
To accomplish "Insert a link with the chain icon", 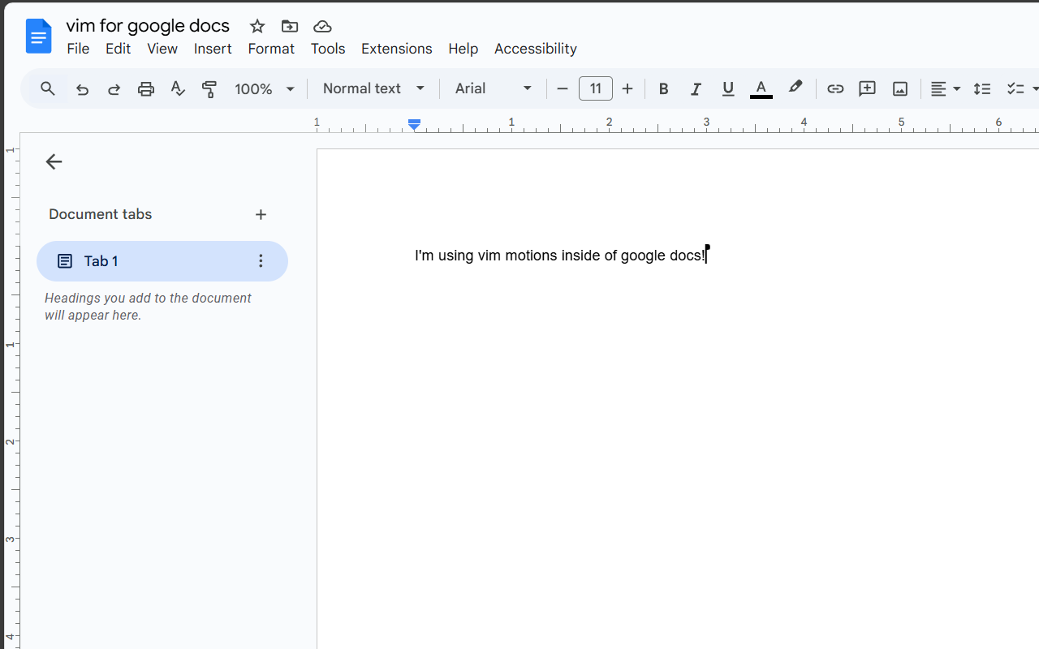I will pos(835,89).
